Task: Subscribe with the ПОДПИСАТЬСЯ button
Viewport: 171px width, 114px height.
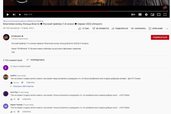Action: pos(160,37)
